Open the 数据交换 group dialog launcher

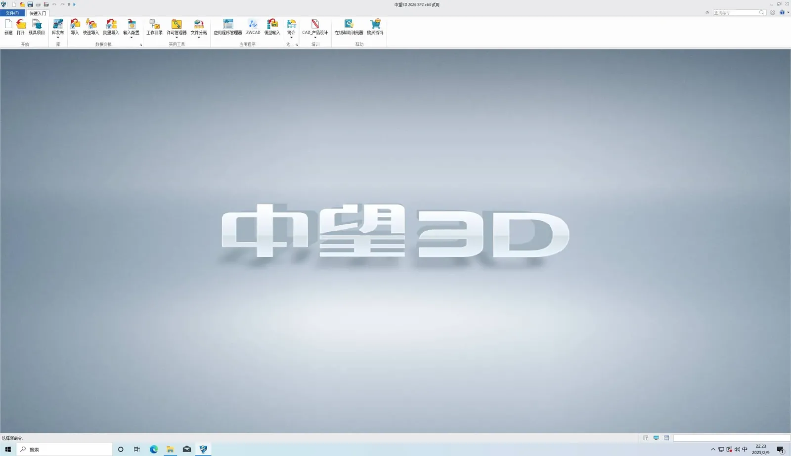click(141, 45)
